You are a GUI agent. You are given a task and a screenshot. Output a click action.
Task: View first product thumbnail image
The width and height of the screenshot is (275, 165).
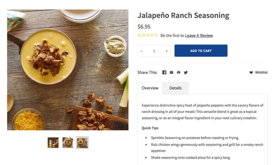53,143
